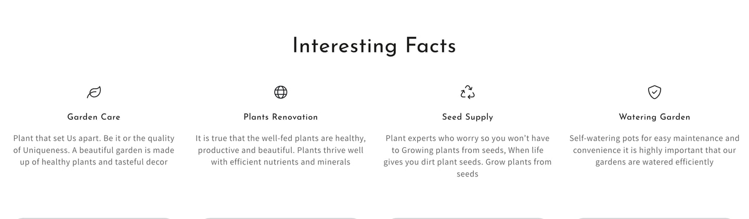Select the card edge below Garden Care column

pos(94,218)
